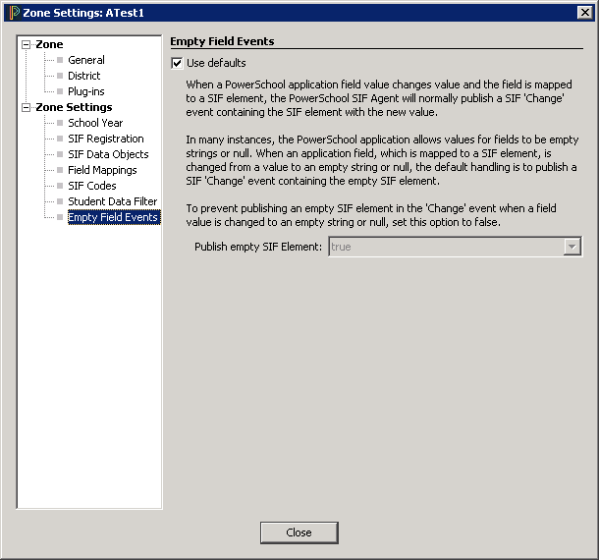
Task: Open SIF Registration settings
Action: [105, 139]
